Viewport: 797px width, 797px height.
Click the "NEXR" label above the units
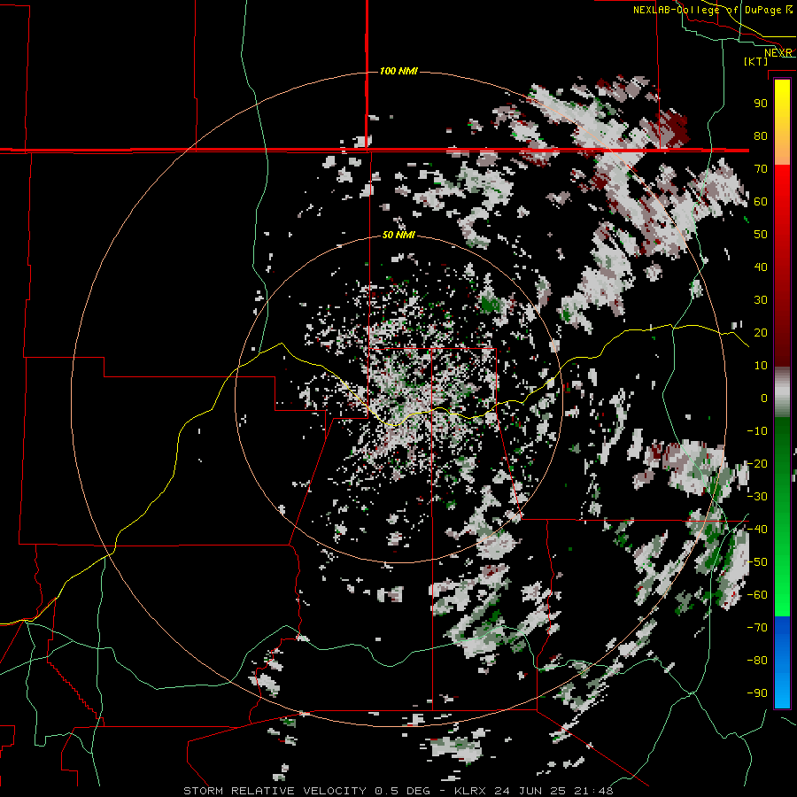coord(778,53)
